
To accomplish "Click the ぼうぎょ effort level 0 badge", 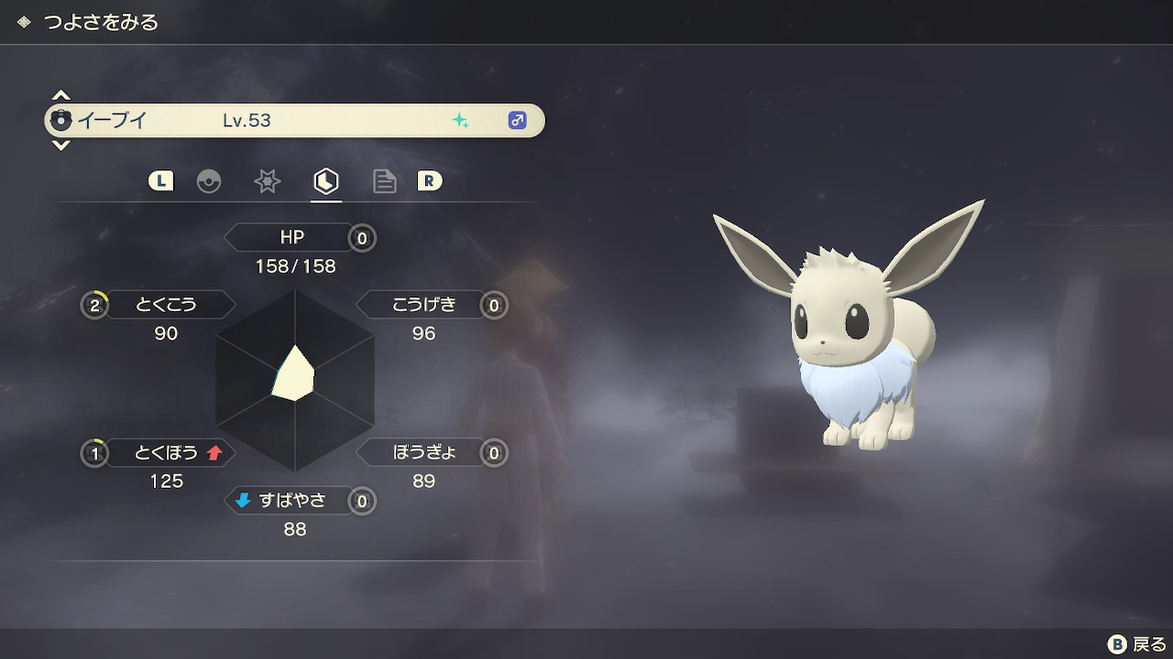I will click(x=494, y=453).
